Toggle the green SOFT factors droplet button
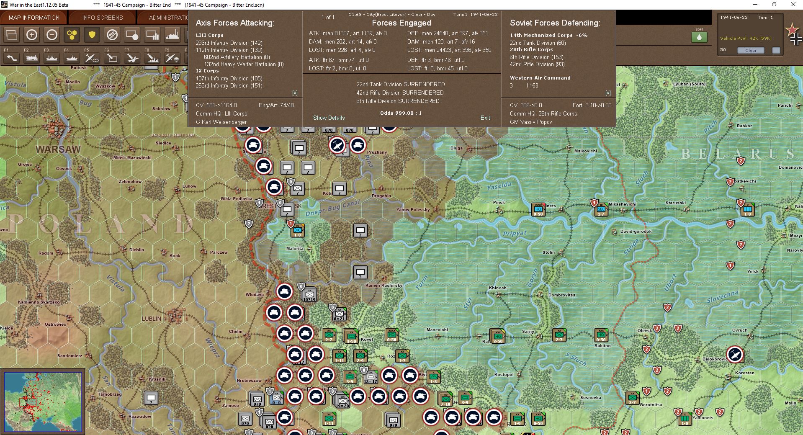Viewport: 803px width, 435px height. click(699, 37)
